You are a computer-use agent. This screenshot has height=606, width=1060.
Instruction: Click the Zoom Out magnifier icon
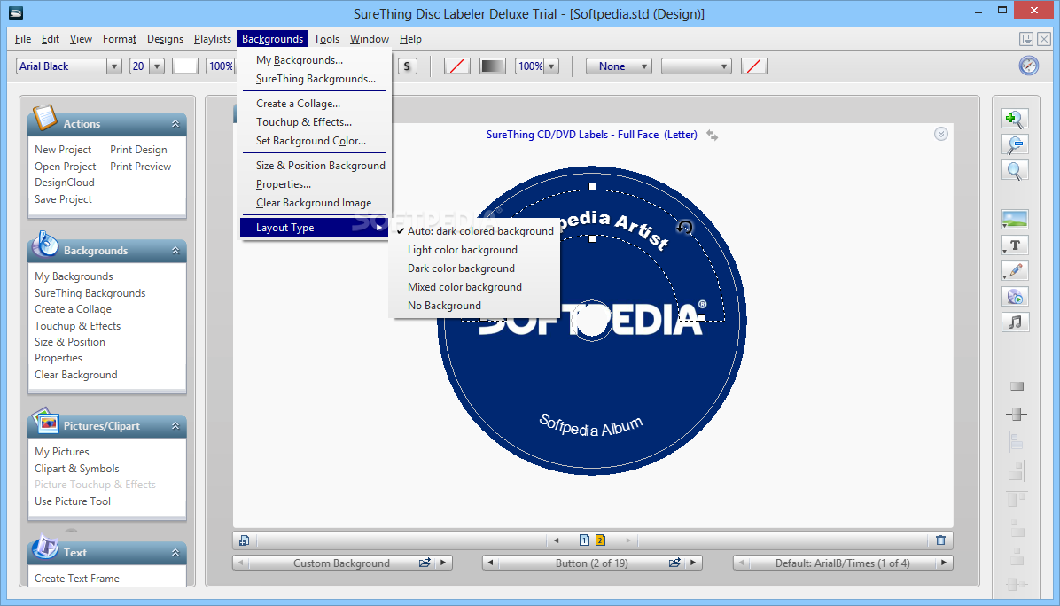tap(1014, 144)
